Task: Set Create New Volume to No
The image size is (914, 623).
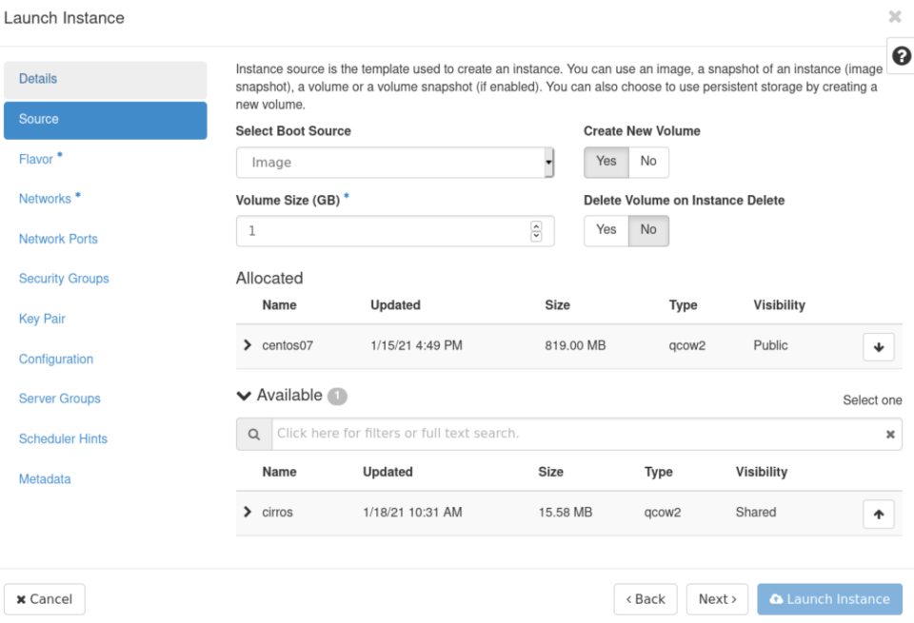Action: tap(648, 162)
